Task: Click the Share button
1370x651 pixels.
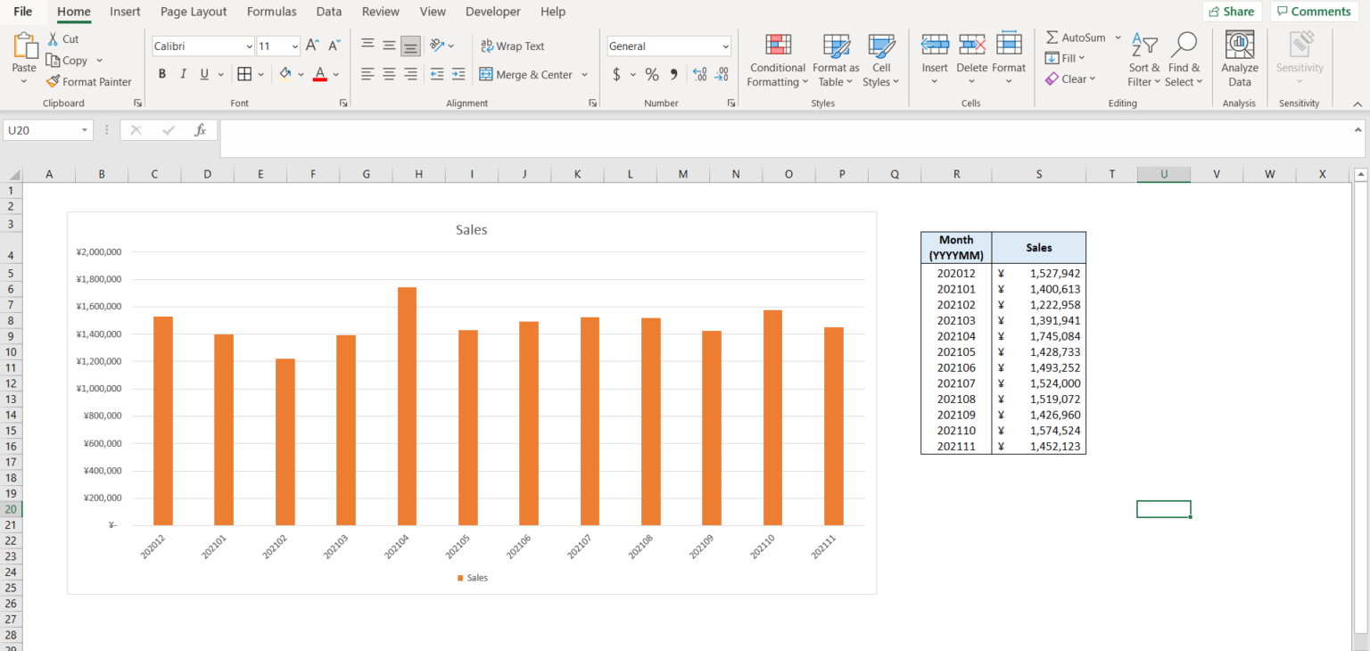Action: pyautogui.click(x=1232, y=11)
